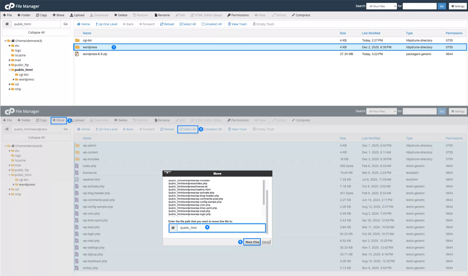Image resolution: width=468 pixels, height=276 pixels.
Task: Click the Cancel button in Move dialog
Action: [x=266, y=242]
